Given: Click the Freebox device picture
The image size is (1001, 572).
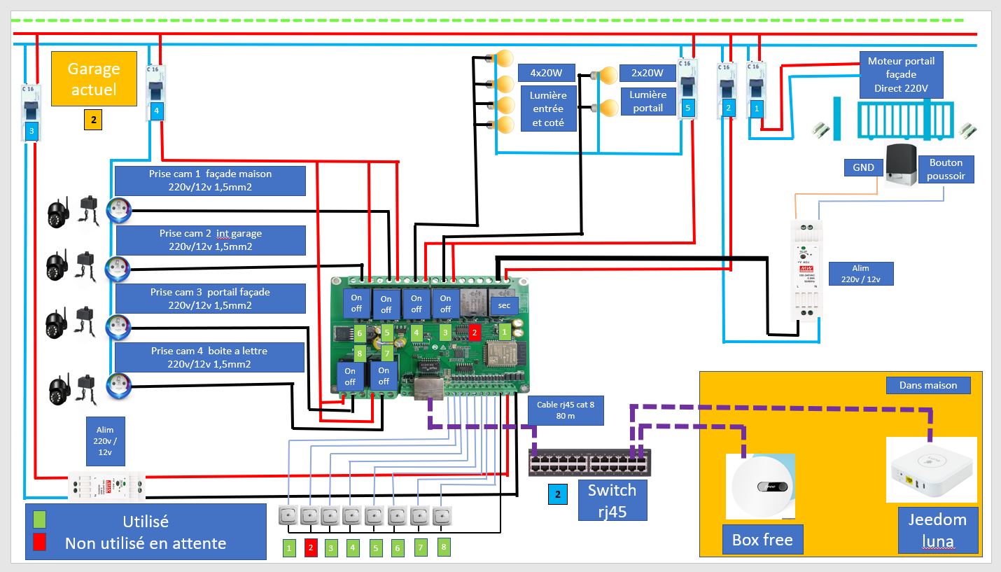Looking at the screenshot, I should tap(760, 487).
